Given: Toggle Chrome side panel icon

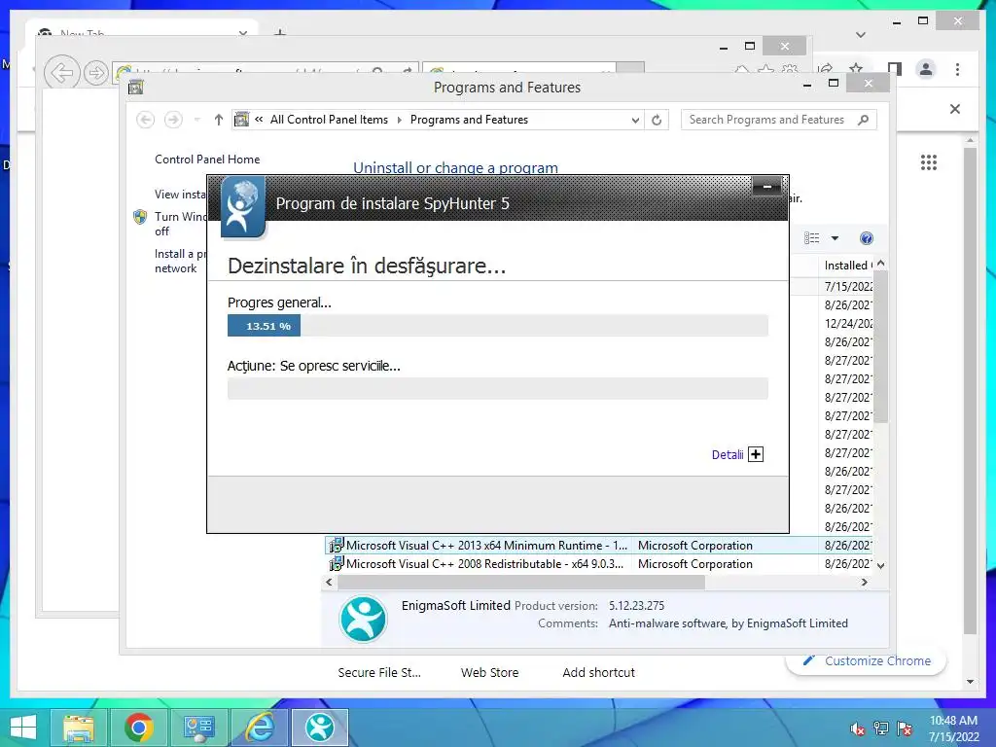Looking at the screenshot, I should click(x=895, y=69).
